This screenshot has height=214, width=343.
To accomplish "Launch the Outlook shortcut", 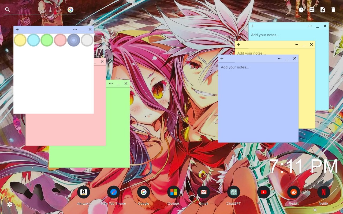I will (174, 192).
